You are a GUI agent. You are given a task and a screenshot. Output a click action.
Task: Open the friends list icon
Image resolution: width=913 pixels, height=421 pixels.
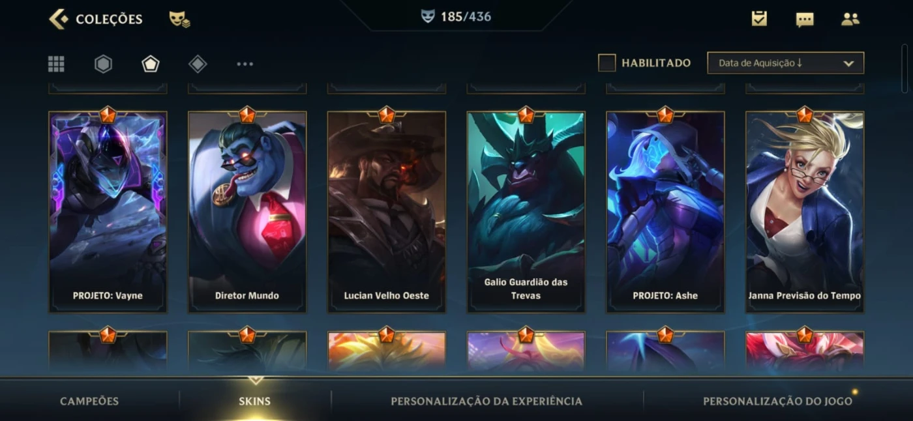click(x=850, y=20)
